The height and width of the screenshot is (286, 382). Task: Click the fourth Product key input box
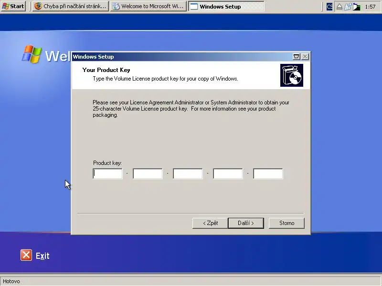coord(228,174)
